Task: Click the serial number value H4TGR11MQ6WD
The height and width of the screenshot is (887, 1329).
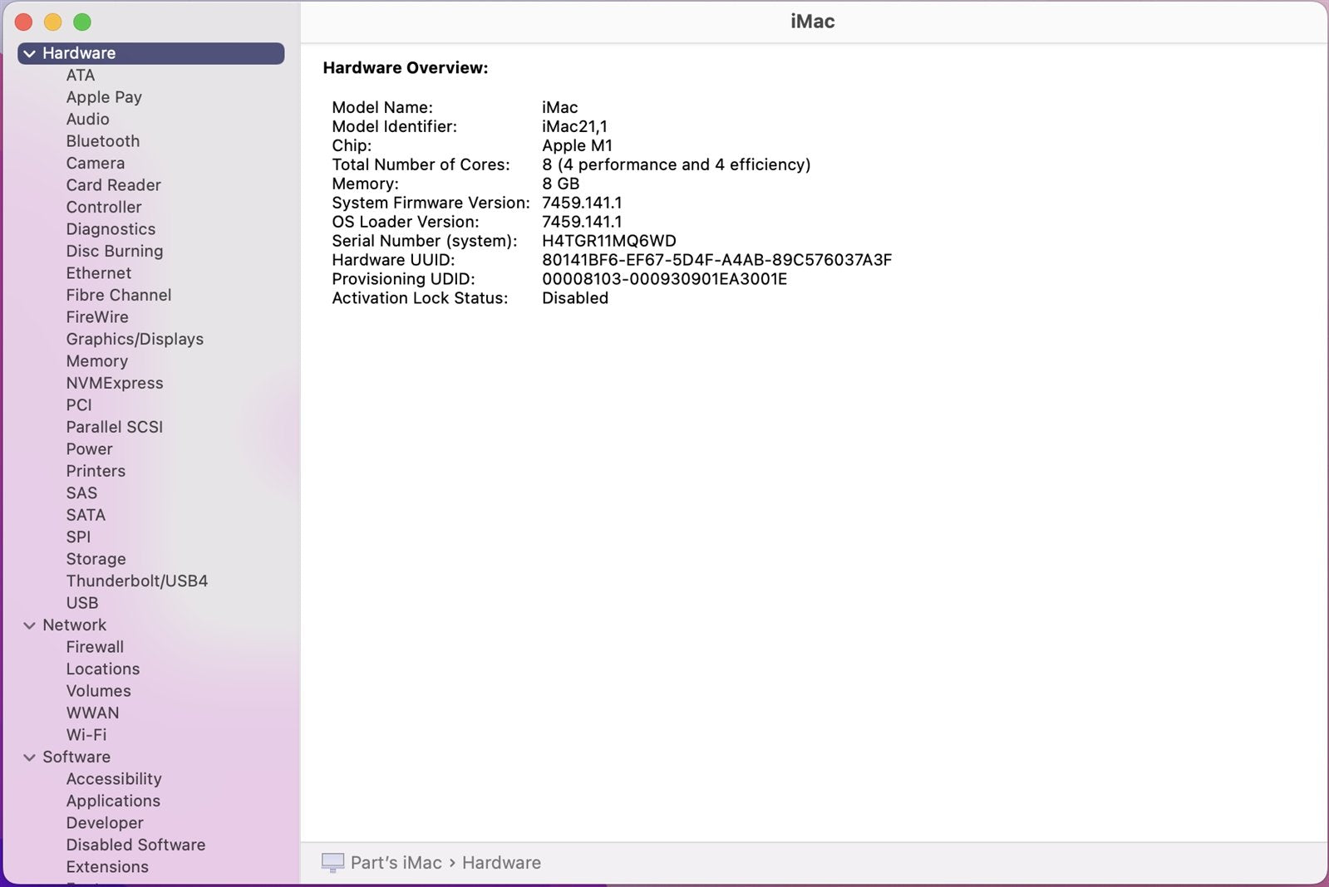Action: pos(608,241)
